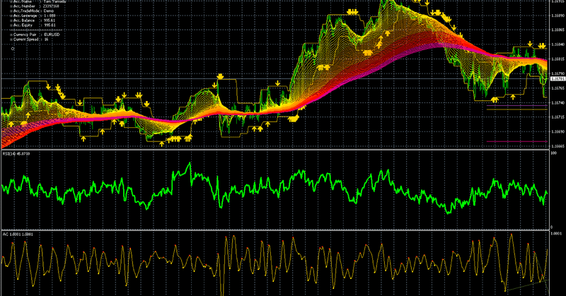This screenshot has width=566, height=296.
Task: Select the Acc. Leverage info line
Action: point(33,16)
